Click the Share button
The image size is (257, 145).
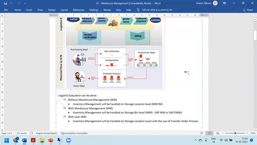pos(248,10)
